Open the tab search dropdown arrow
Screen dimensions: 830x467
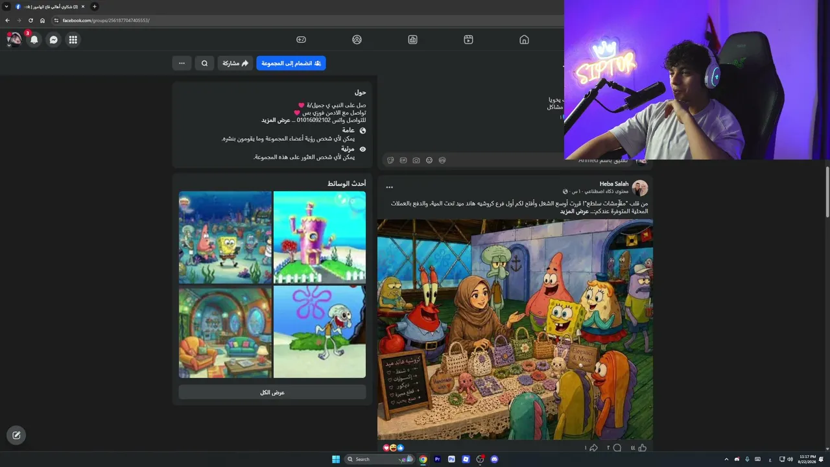[x=6, y=6]
